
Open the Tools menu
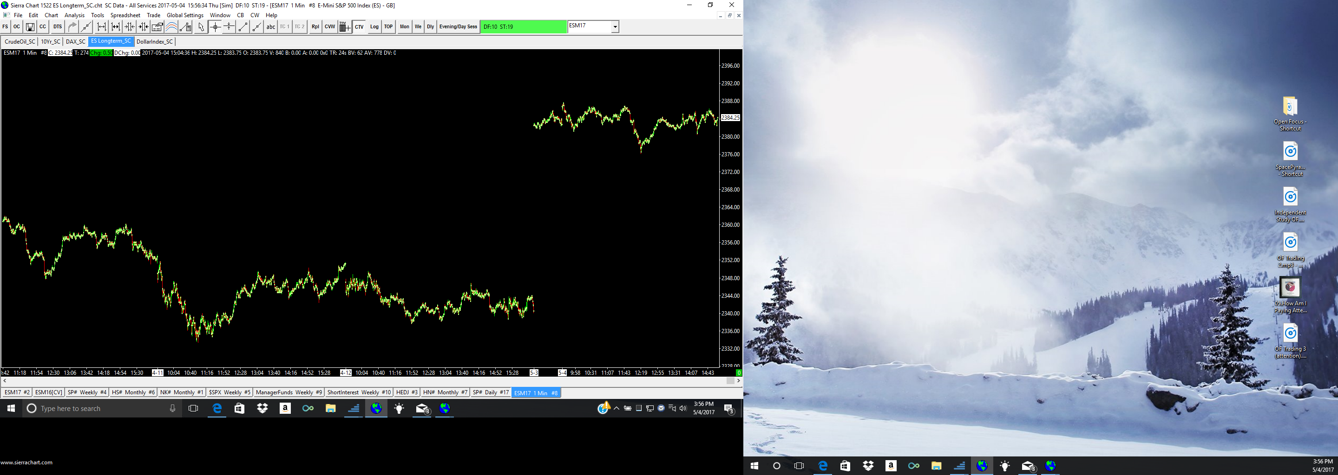click(x=98, y=15)
